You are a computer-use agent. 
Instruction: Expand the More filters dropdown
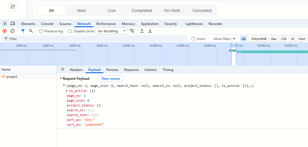click(x=224, y=39)
